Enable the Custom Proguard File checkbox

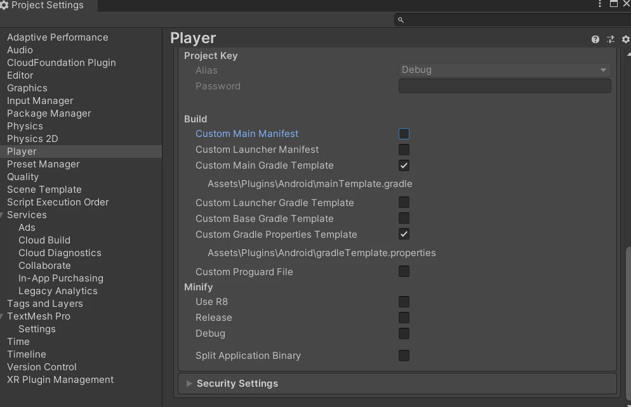[404, 271]
